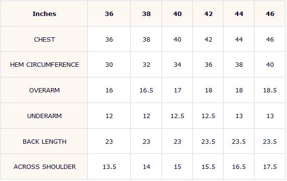The width and height of the screenshot is (287, 181).
Task: Click across shoulder value 13.5
Action: (x=110, y=167)
